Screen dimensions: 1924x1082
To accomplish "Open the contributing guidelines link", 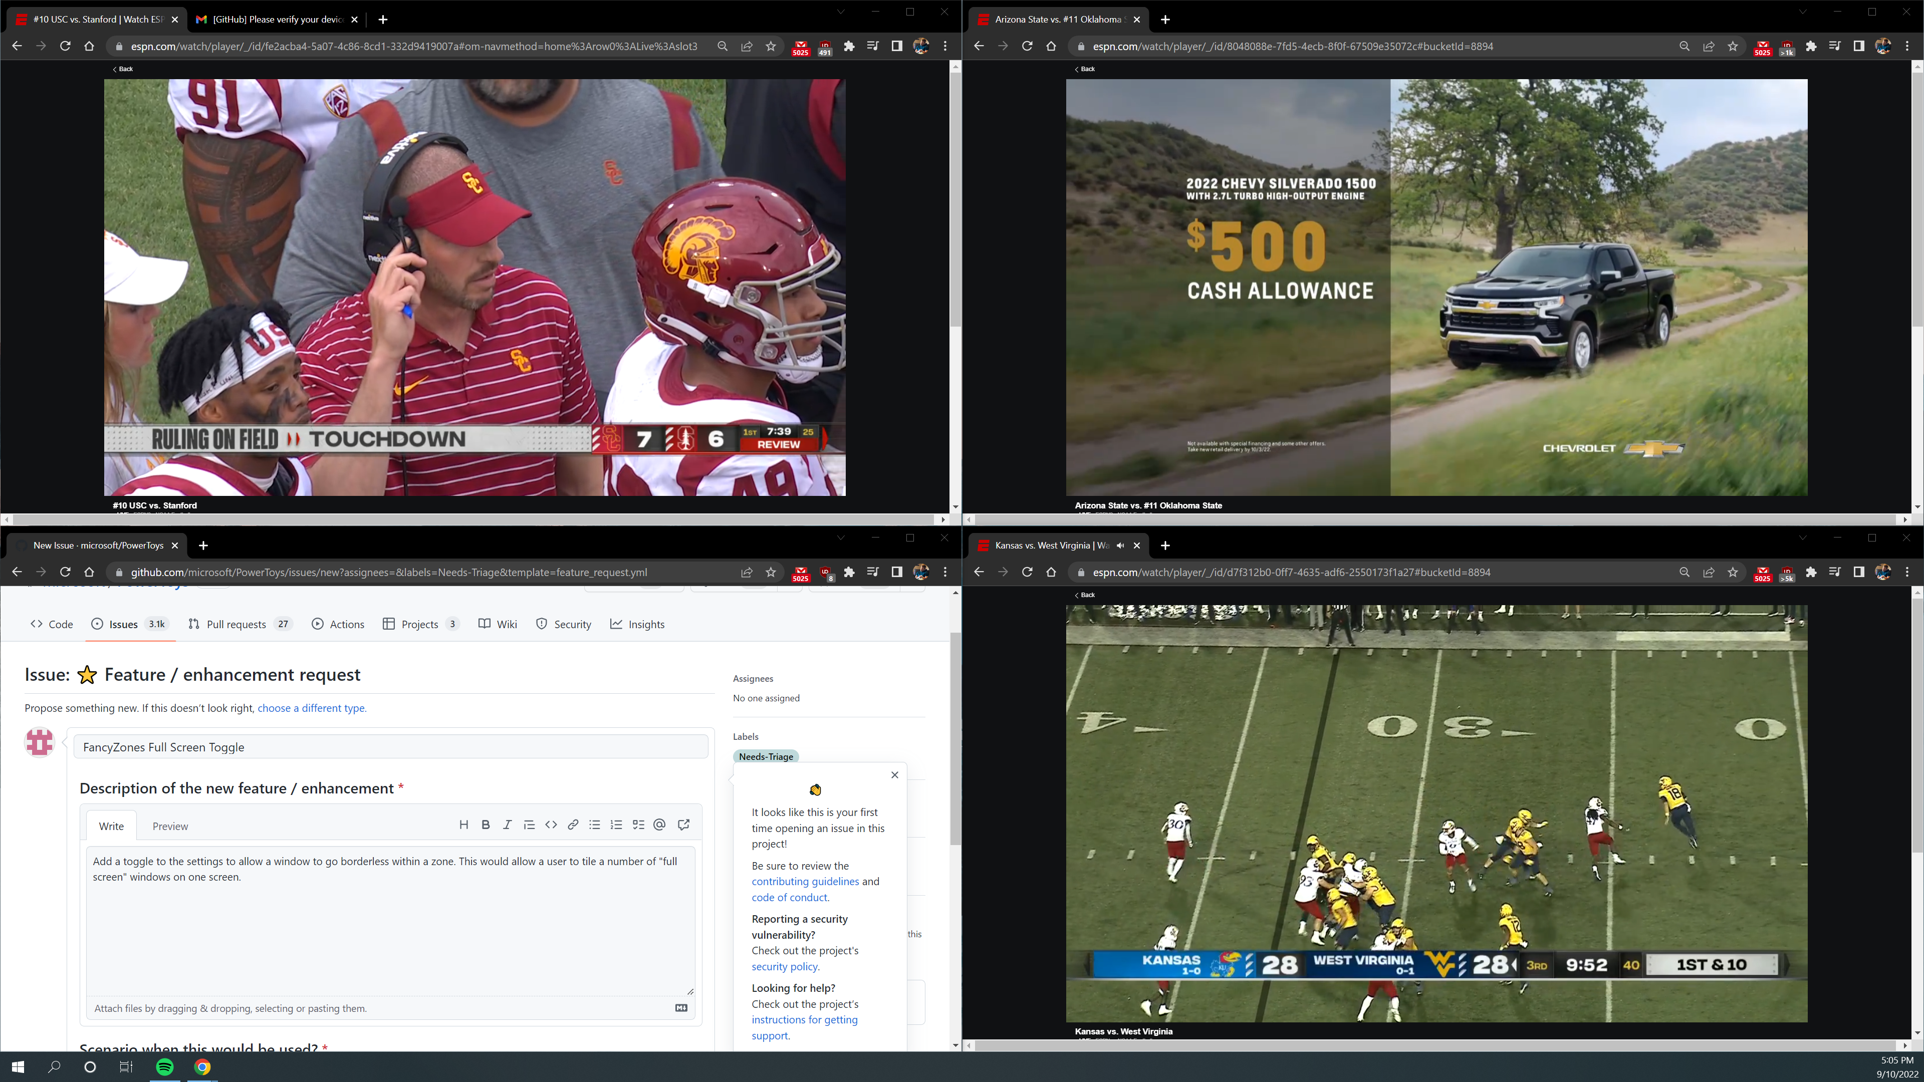I will (805, 881).
